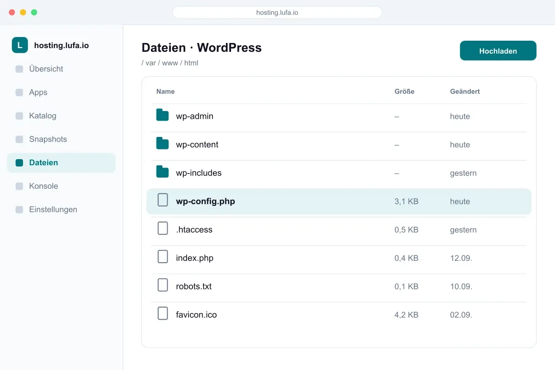Click the browser address bar
The image size is (555, 370).
coord(277,12)
